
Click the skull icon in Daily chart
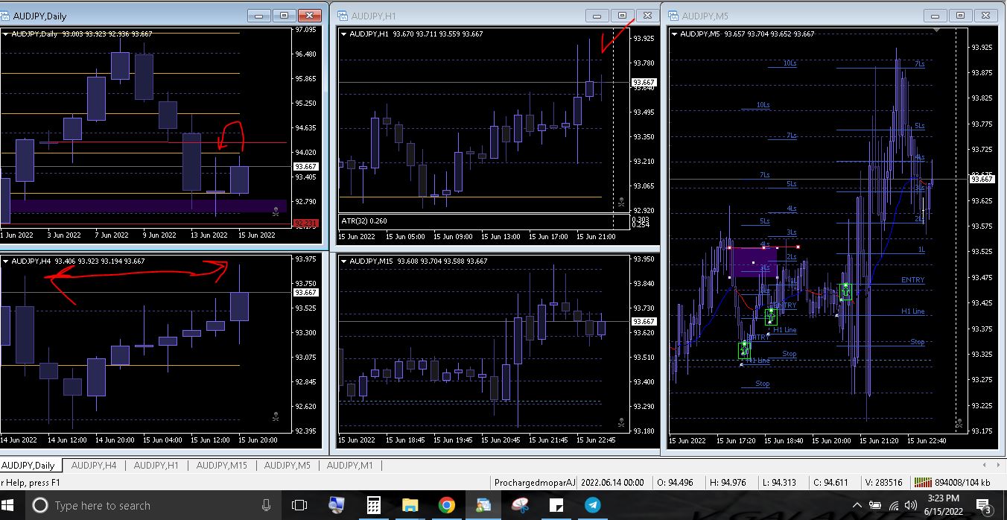[x=276, y=212]
